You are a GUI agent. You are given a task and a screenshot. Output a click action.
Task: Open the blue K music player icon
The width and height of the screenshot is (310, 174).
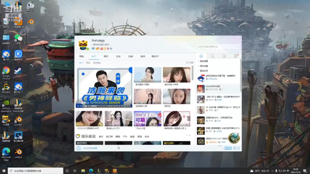18,55
